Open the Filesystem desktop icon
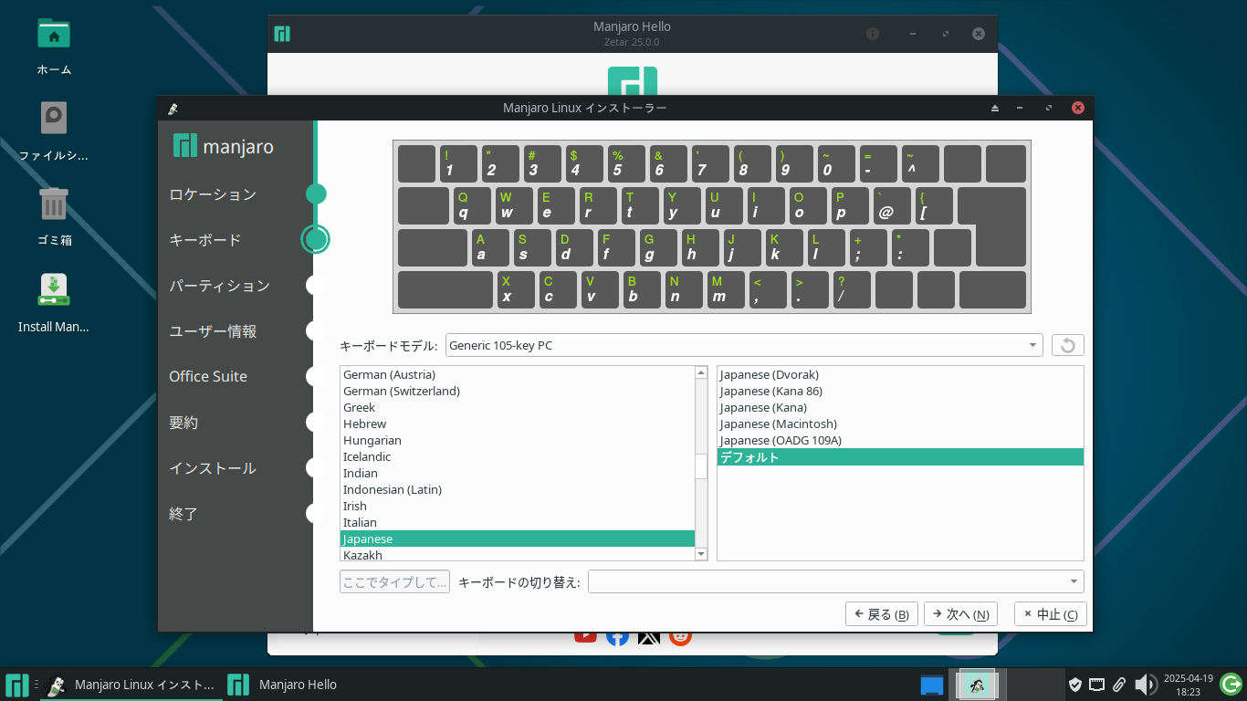The width and height of the screenshot is (1247, 701). [54, 120]
